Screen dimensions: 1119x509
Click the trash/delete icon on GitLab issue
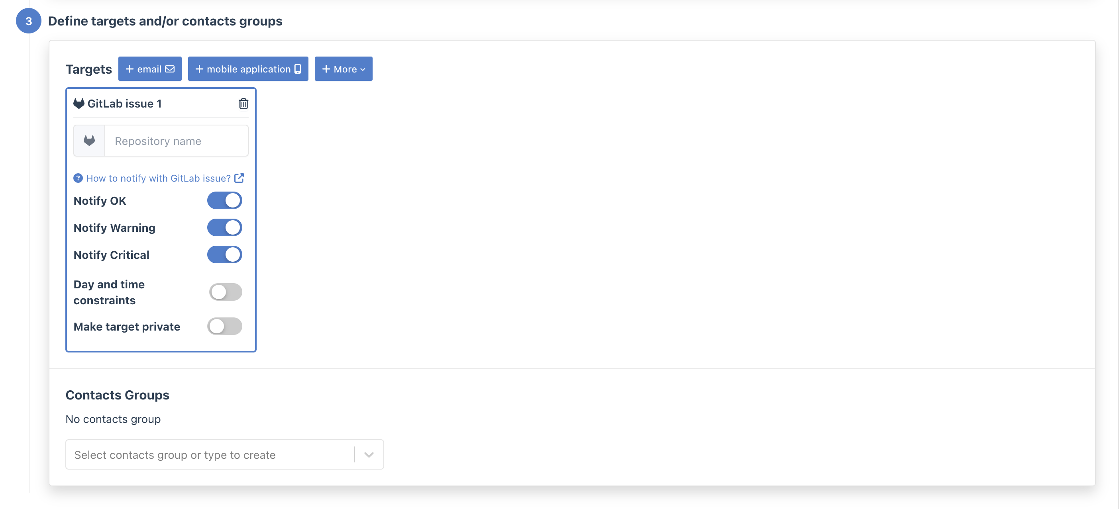(243, 103)
